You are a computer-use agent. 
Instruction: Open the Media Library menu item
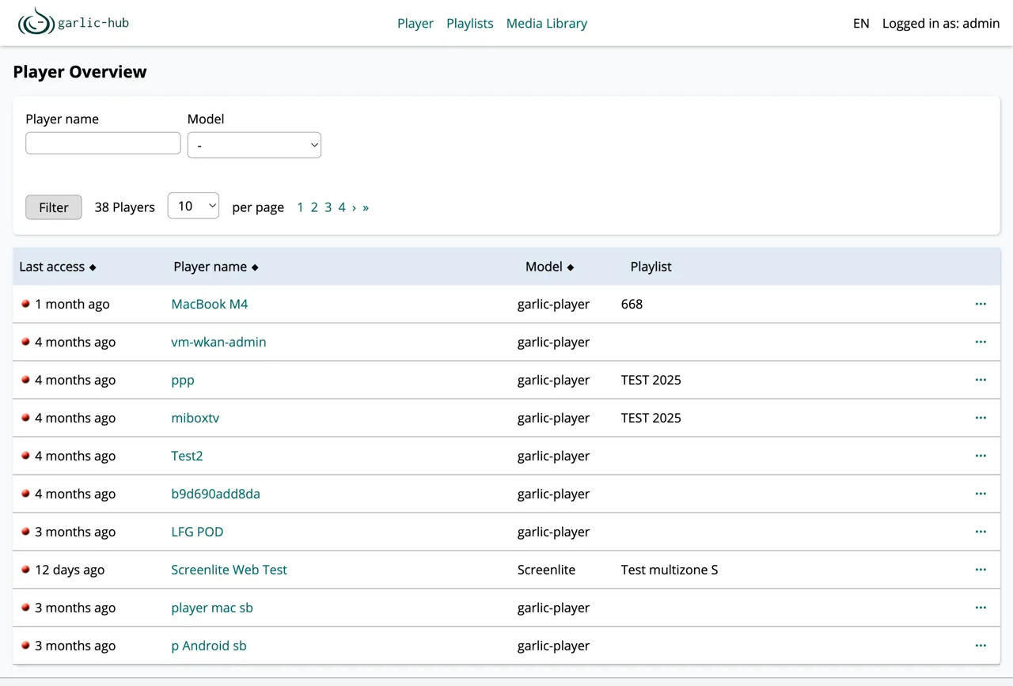tap(547, 24)
